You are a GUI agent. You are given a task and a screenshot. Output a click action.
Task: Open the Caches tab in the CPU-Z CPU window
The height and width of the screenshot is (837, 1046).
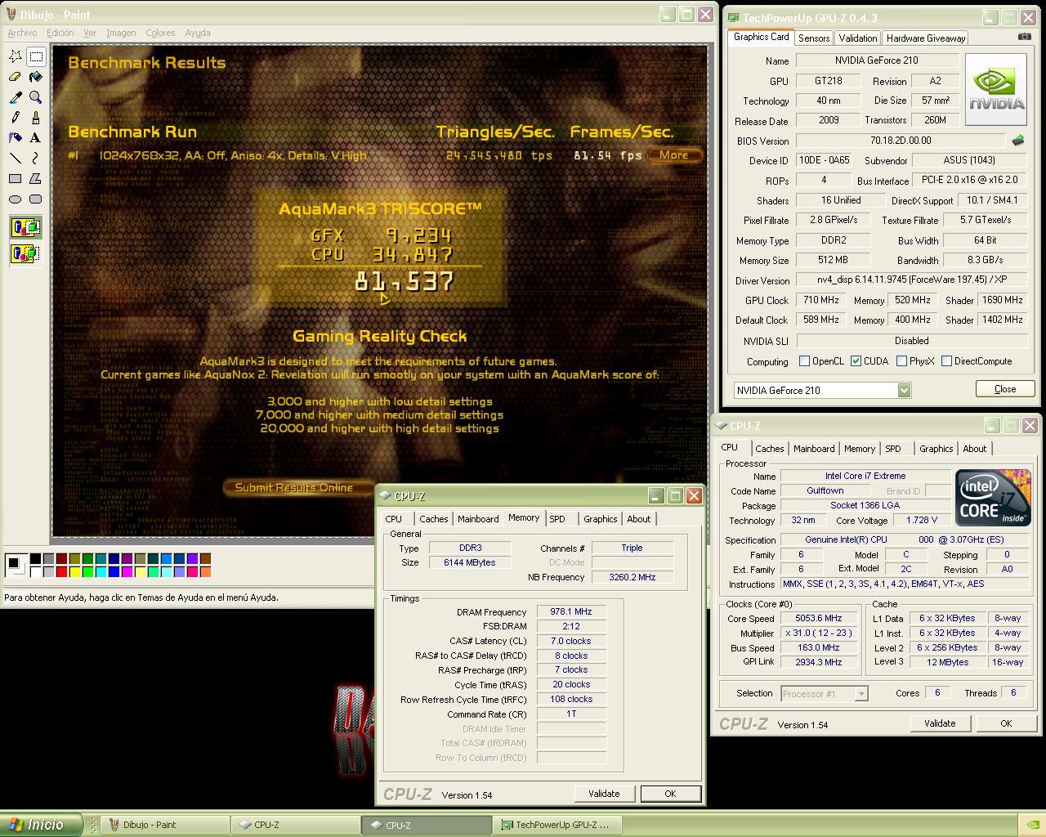pyautogui.click(x=769, y=449)
